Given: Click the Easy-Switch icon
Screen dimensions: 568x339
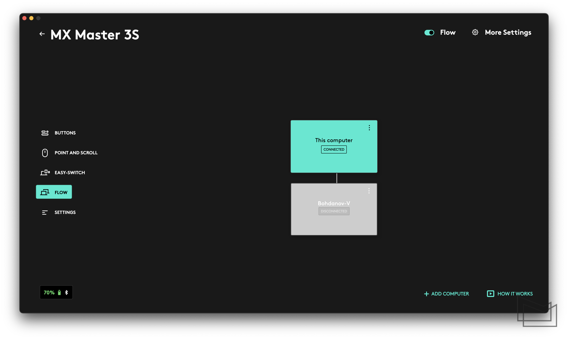Looking at the screenshot, I should pyautogui.click(x=45, y=172).
